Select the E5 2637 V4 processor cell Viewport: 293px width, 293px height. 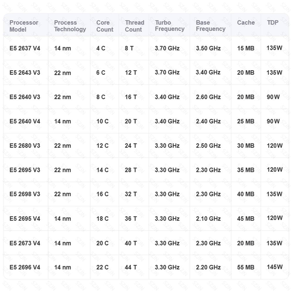25,48
